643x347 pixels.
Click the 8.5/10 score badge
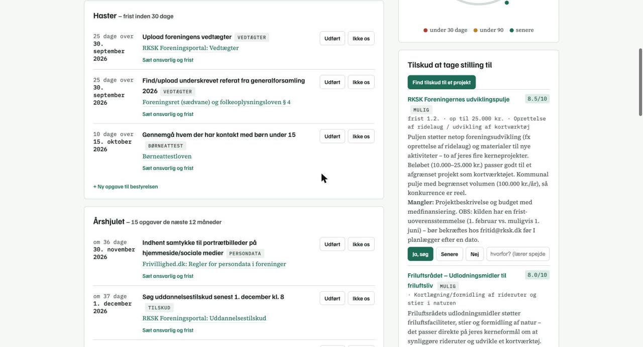tap(538, 99)
